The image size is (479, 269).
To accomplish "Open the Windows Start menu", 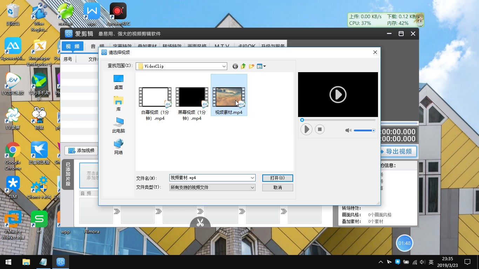I will click(8, 262).
